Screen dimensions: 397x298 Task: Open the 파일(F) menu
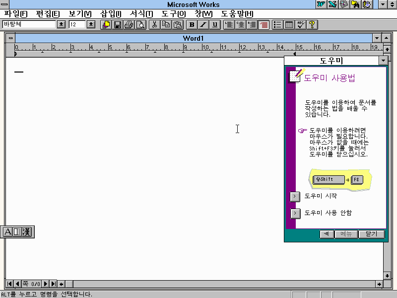[x=16, y=14]
